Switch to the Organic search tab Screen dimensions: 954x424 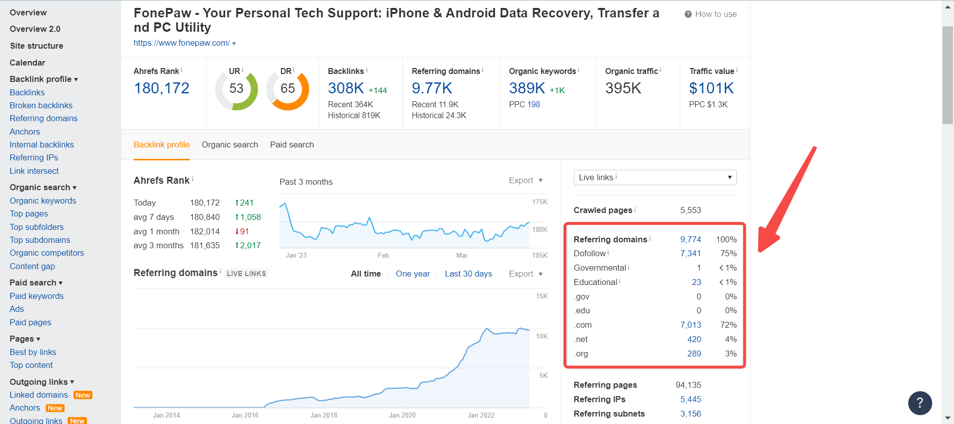pos(230,144)
